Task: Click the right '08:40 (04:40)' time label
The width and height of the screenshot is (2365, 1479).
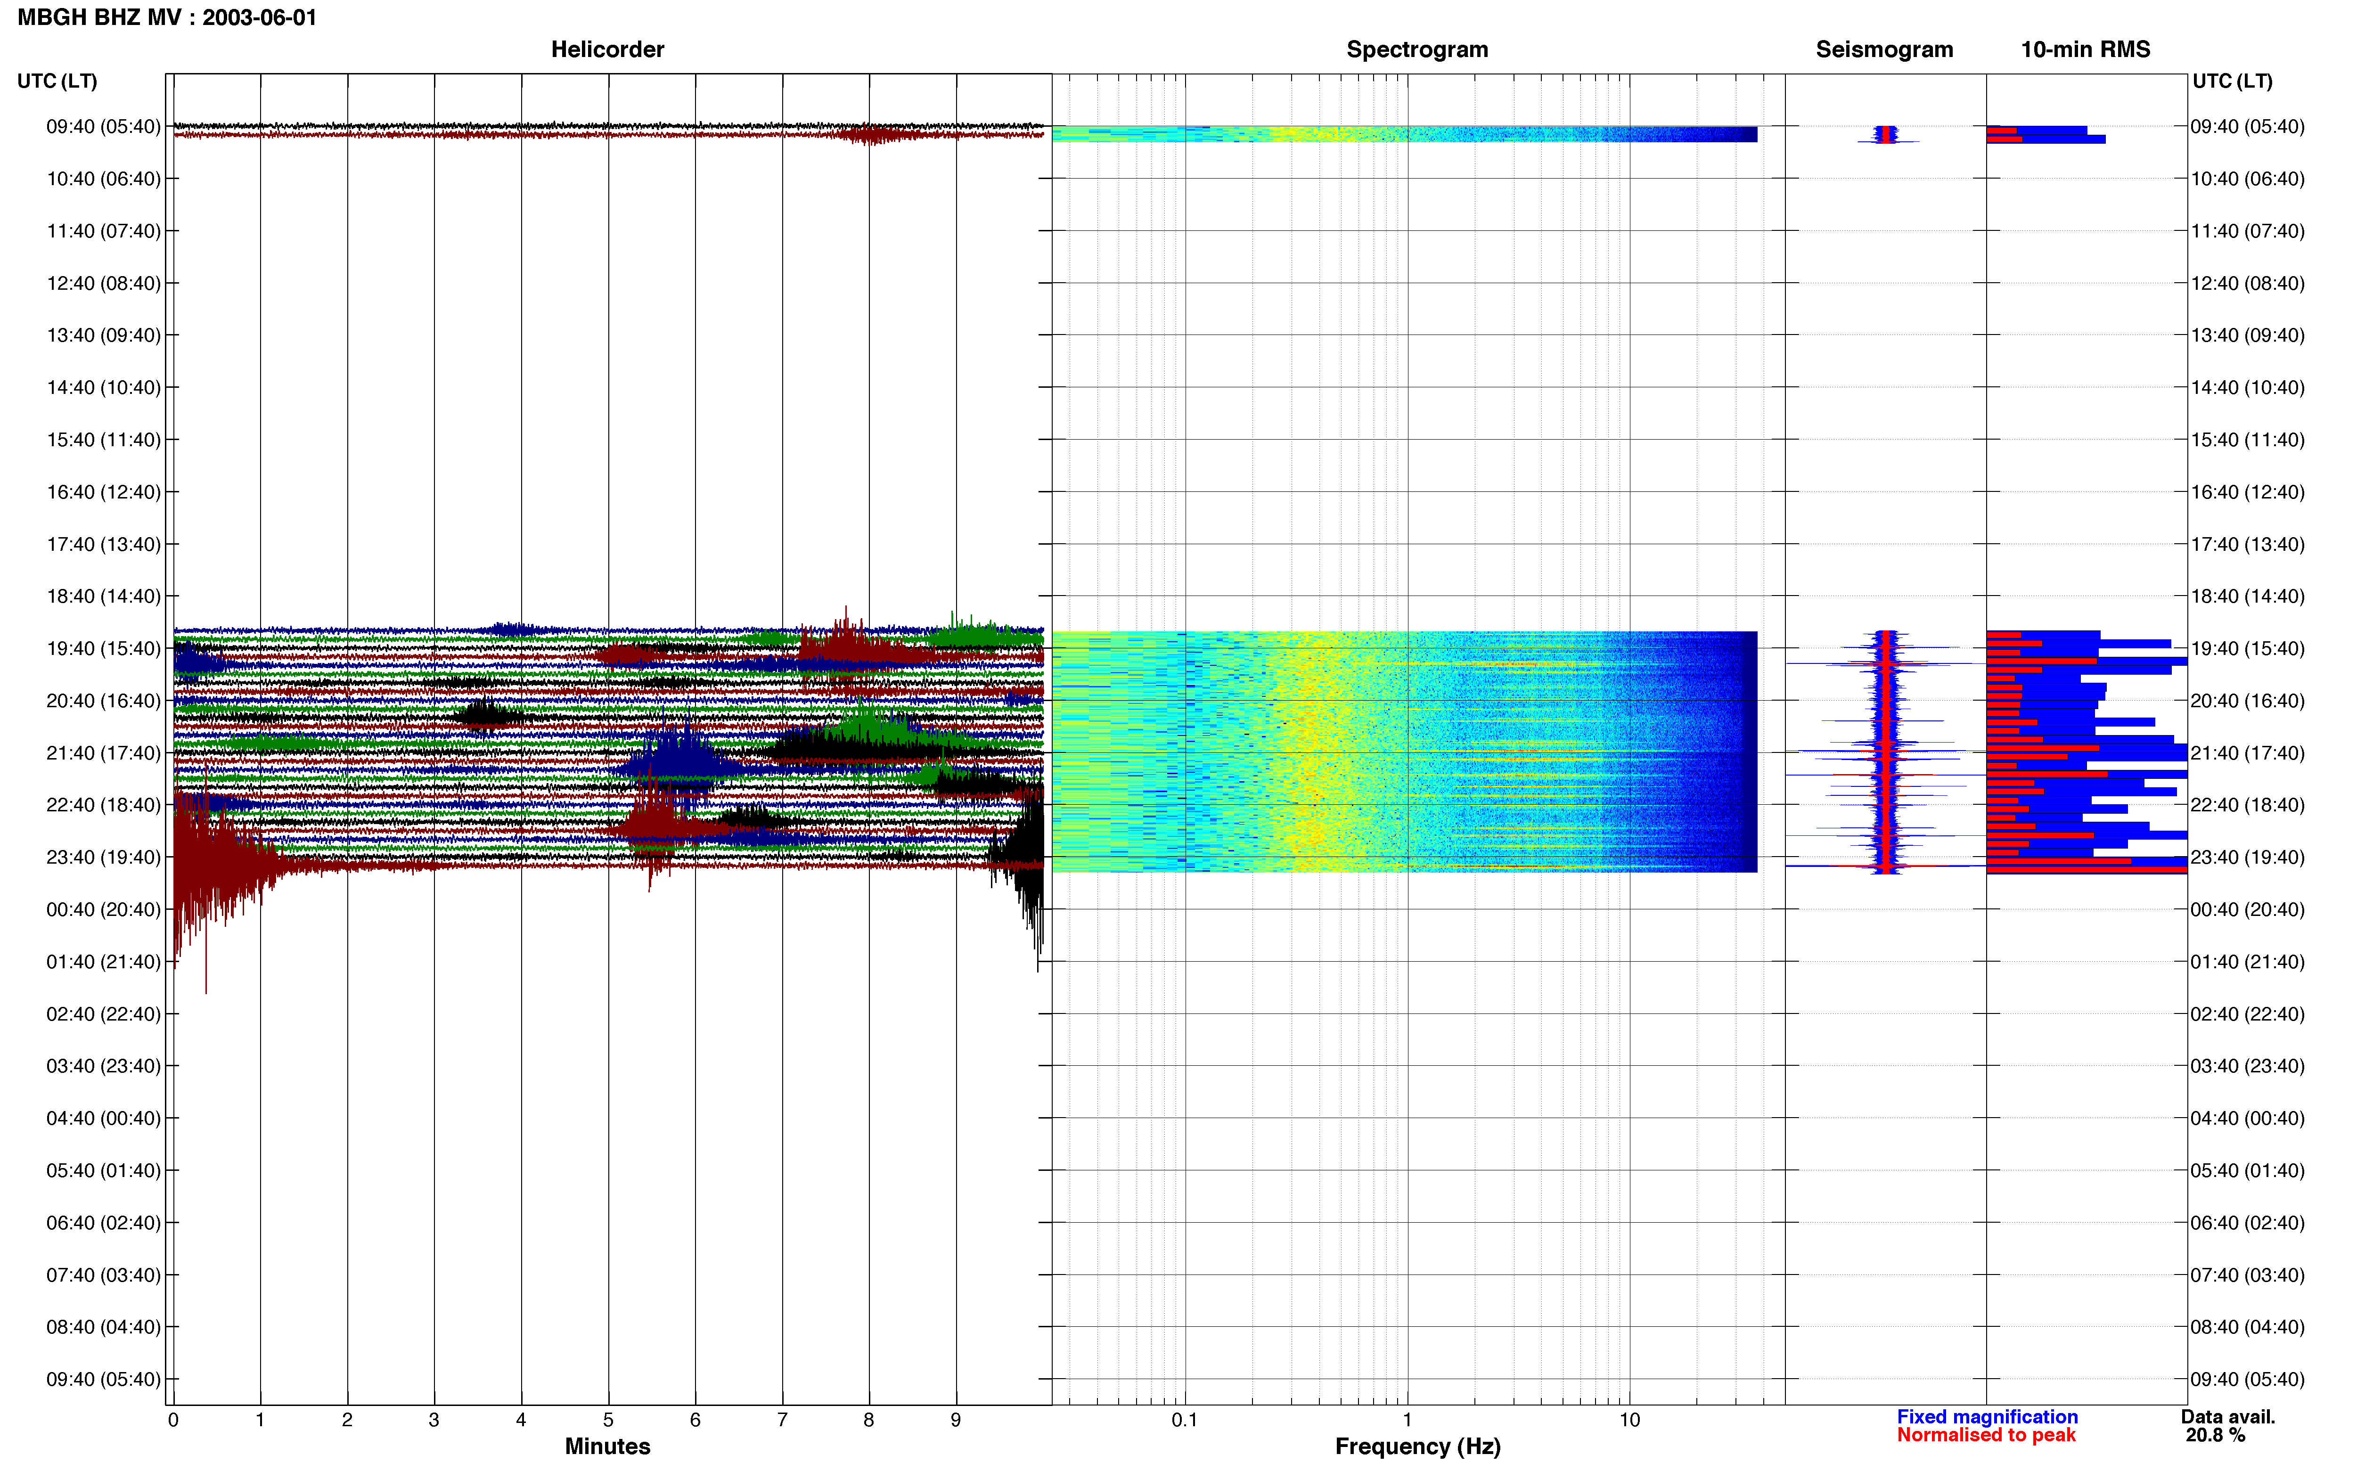Action: click(x=2248, y=1326)
